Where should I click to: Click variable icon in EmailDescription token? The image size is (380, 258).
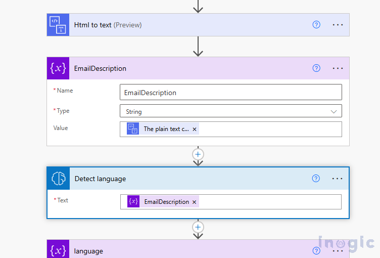133,201
